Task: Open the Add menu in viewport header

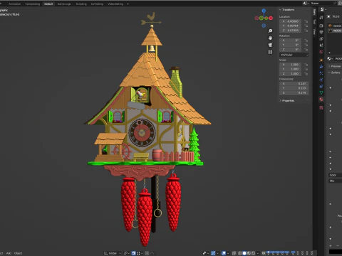Action: [x=9, y=253]
